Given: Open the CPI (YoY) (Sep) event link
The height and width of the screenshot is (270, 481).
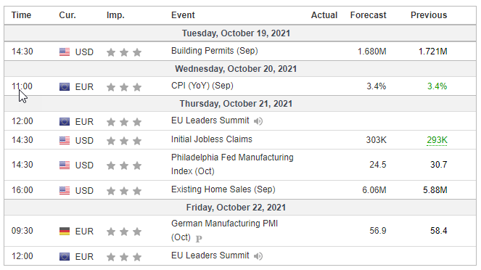Looking at the screenshot, I should (202, 86).
